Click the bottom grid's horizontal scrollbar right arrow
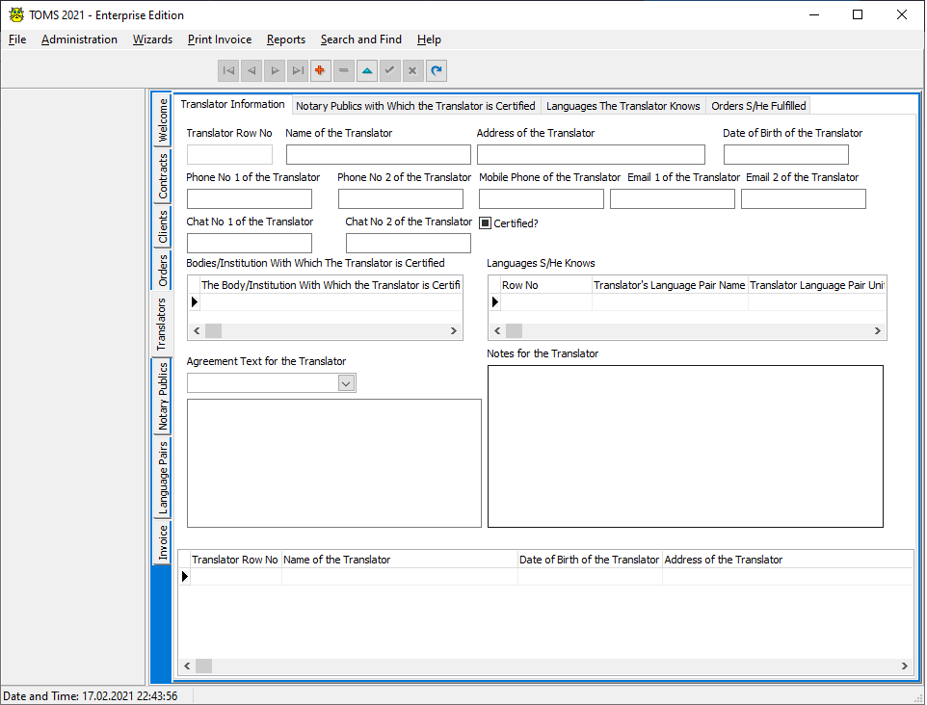927x705 pixels. pos(904,666)
